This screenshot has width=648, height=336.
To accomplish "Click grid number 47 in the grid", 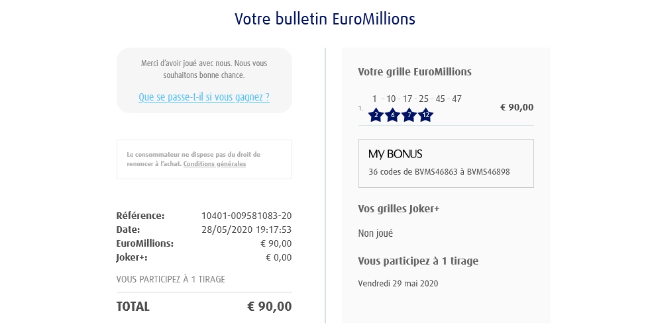I will coord(457,99).
